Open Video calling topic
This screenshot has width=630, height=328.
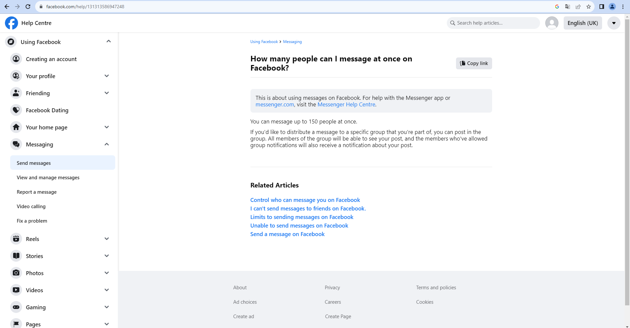click(x=31, y=207)
